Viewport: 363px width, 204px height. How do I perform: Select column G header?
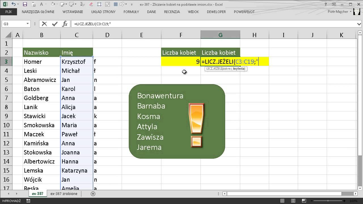pos(220,35)
